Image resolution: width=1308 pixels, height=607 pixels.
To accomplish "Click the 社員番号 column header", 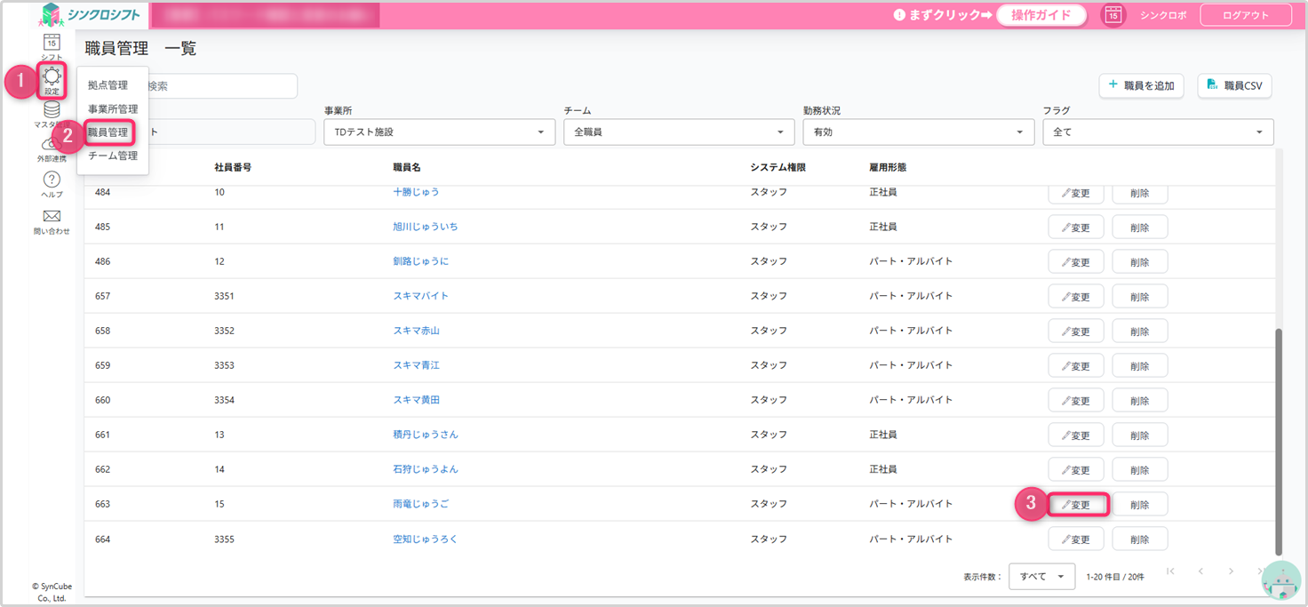I will click(x=233, y=167).
